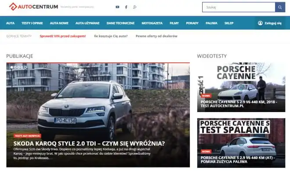Go to AUTA NOWE section
290x171 pixels.
click(59, 23)
